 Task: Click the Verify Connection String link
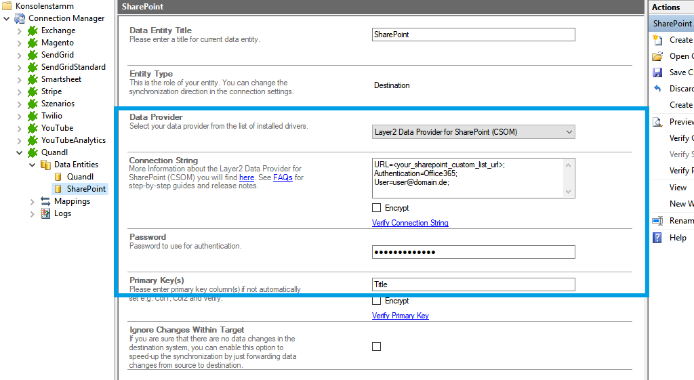(410, 223)
